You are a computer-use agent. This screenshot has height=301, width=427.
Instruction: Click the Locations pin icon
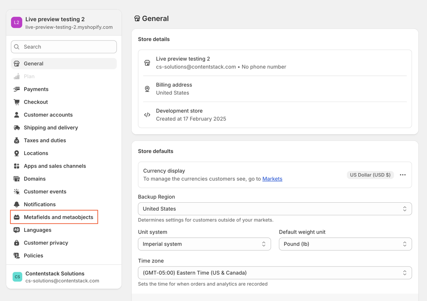click(x=17, y=153)
